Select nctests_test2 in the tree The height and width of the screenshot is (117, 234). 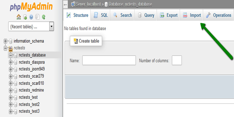pyautogui.click(x=29, y=104)
